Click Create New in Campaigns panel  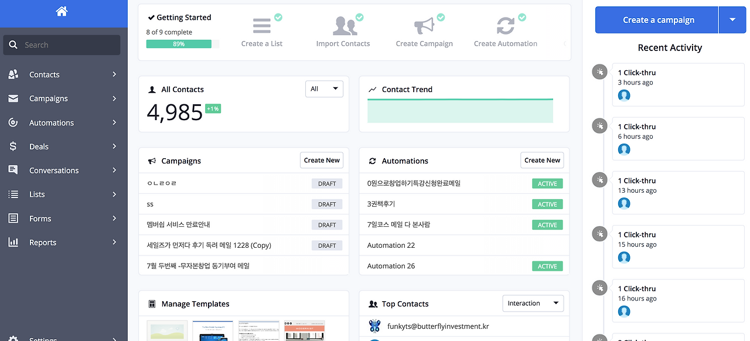click(322, 161)
